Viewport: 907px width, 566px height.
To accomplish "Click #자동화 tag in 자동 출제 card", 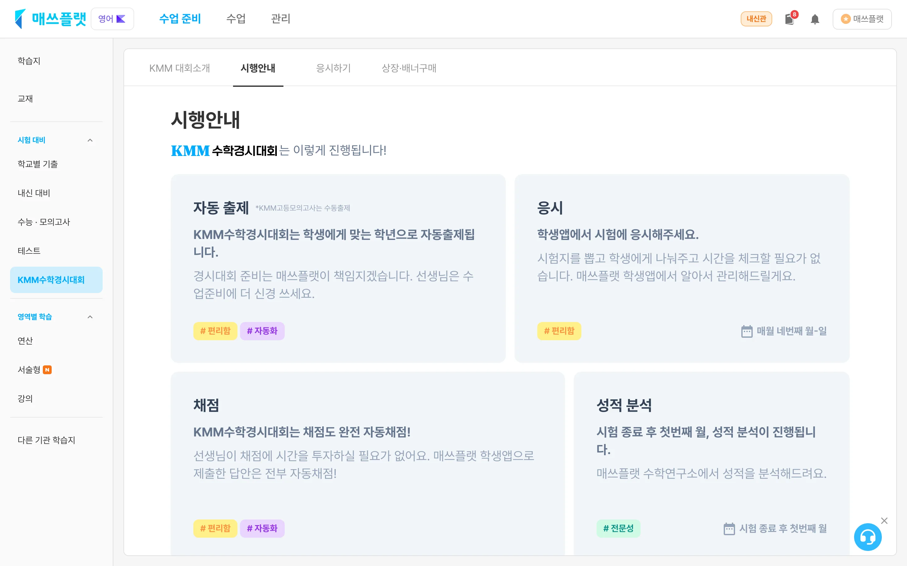I will [x=262, y=331].
